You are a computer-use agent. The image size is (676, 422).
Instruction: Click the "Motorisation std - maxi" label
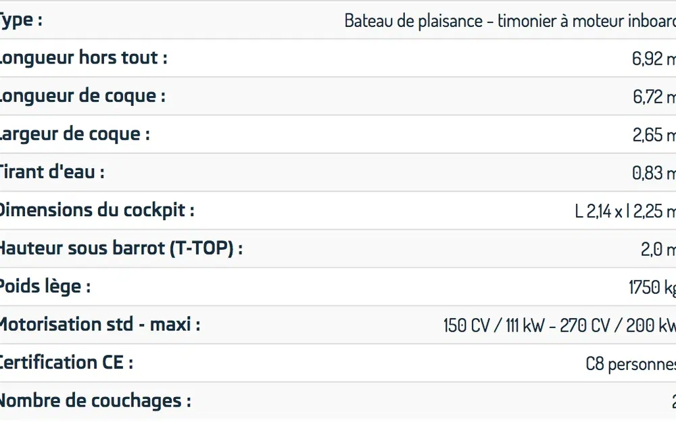click(x=99, y=325)
